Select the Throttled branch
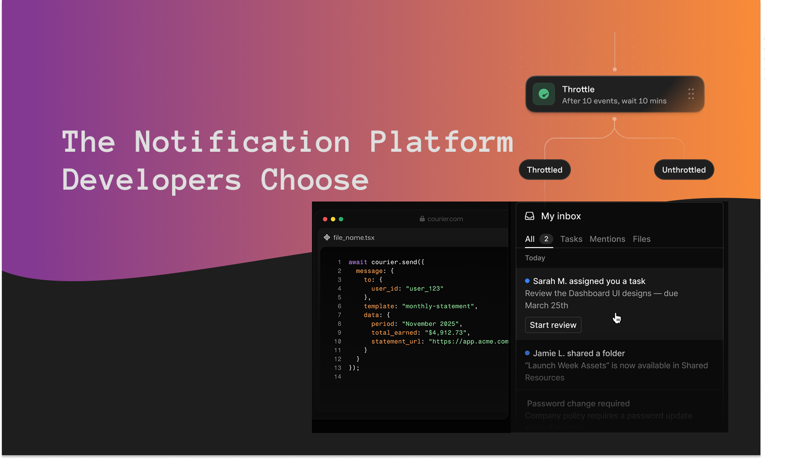This screenshot has height=459, width=805. 544,169
